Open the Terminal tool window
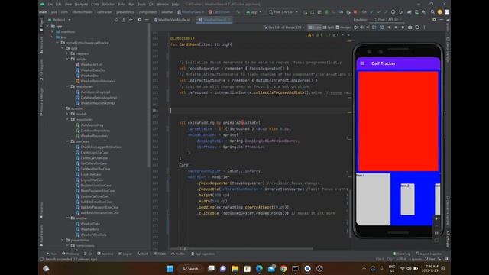The image size is (489, 275). tap(105, 254)
